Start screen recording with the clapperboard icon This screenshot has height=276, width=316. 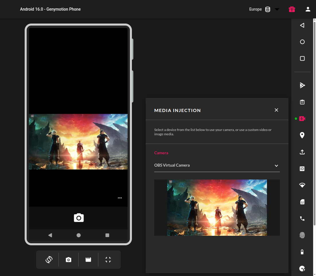click(88, 260)
